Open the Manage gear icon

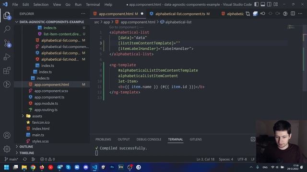[7, 149]
